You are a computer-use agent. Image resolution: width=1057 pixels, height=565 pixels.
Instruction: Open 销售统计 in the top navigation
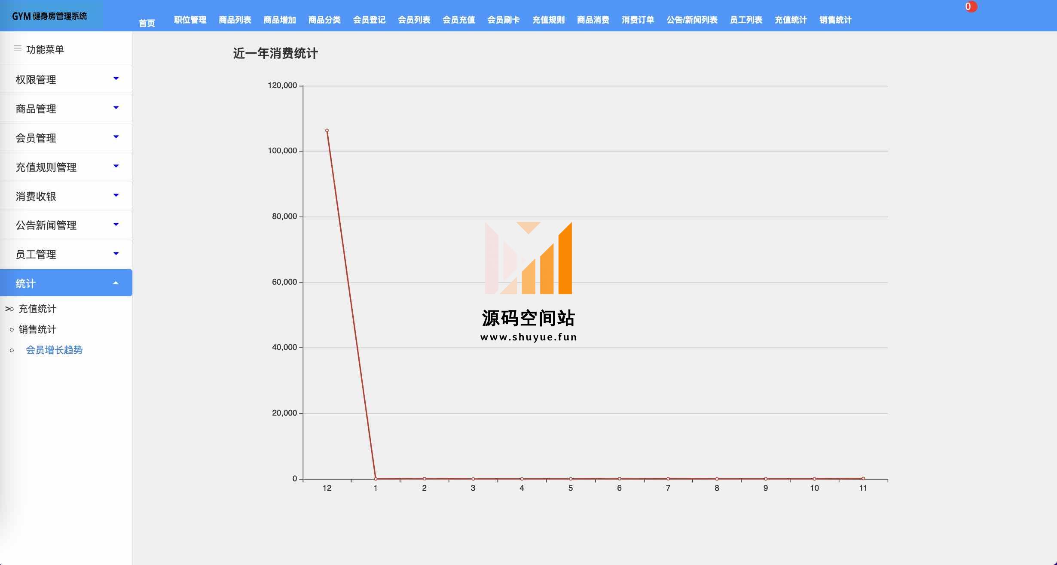[x=836, y=20]
